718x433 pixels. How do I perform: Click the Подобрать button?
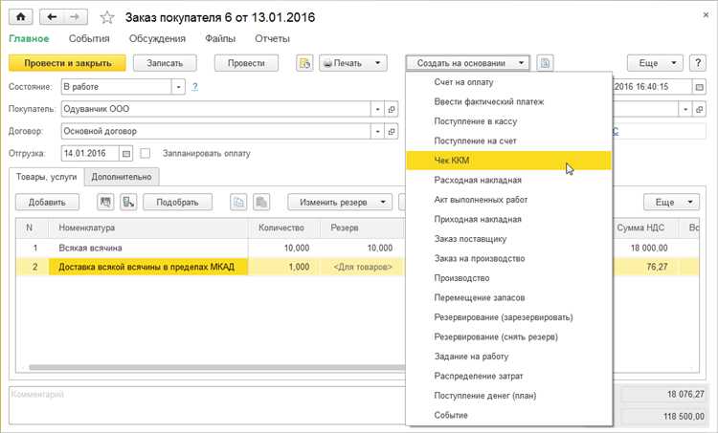[178, 202]
